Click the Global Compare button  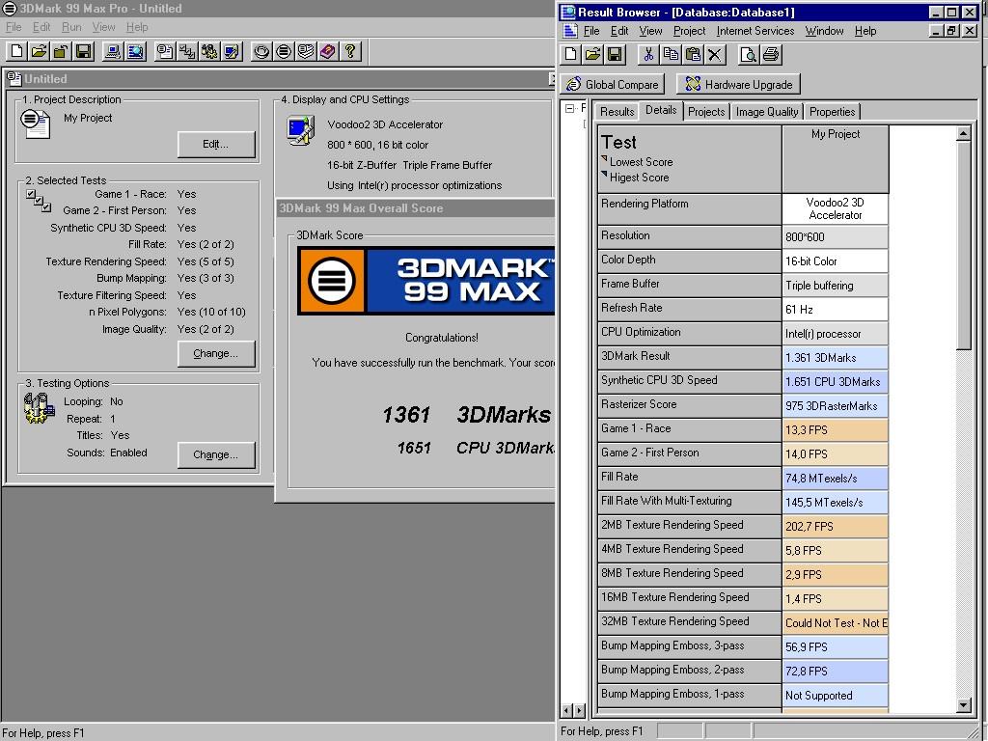tap(613, 85)
